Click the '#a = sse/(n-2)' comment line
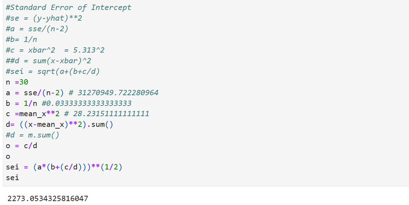Image resolution: width=409 pixels, height=205 pixels. [x=37, y=29]
